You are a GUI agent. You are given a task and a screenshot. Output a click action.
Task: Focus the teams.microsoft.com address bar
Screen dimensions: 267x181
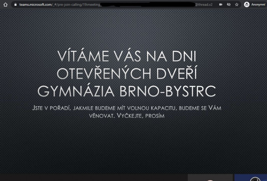[x=121, y=5]
